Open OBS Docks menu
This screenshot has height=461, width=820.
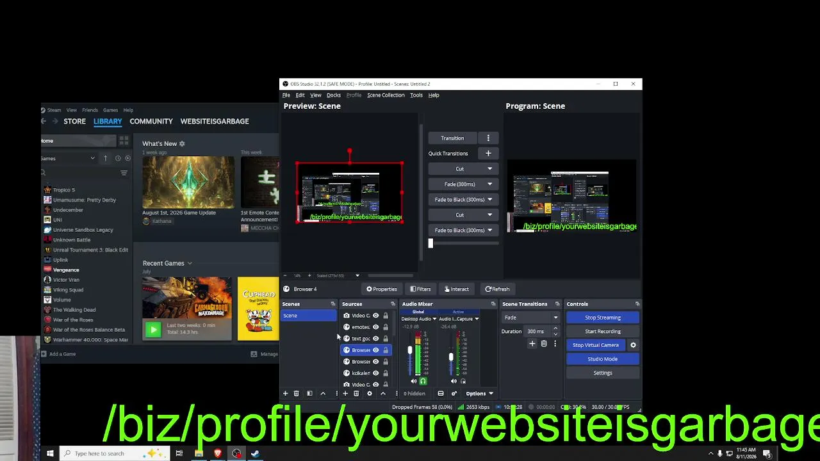pyautogui.click(x=334, y=95)
